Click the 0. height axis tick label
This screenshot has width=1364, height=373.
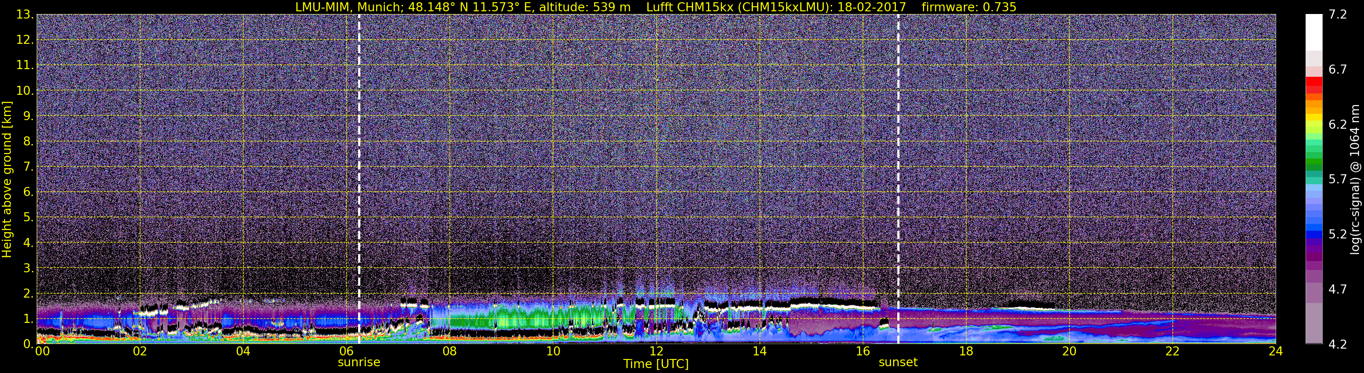[28, 343]
